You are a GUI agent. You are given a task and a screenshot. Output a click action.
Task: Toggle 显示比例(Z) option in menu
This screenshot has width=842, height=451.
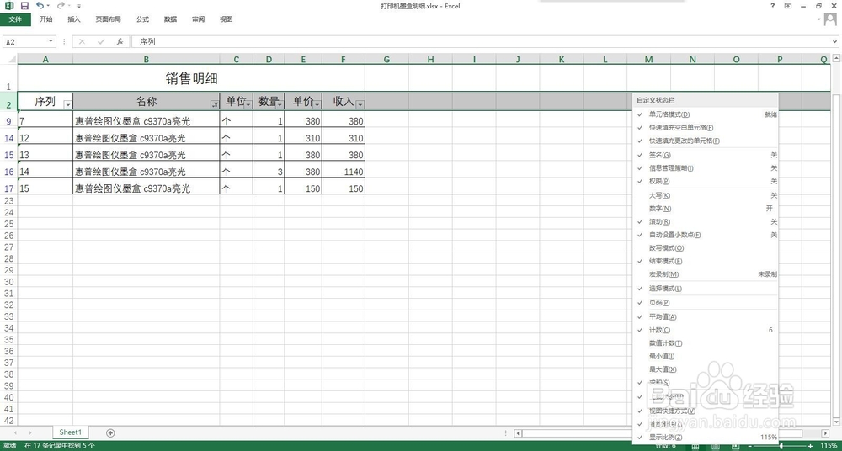coord(706,437)
